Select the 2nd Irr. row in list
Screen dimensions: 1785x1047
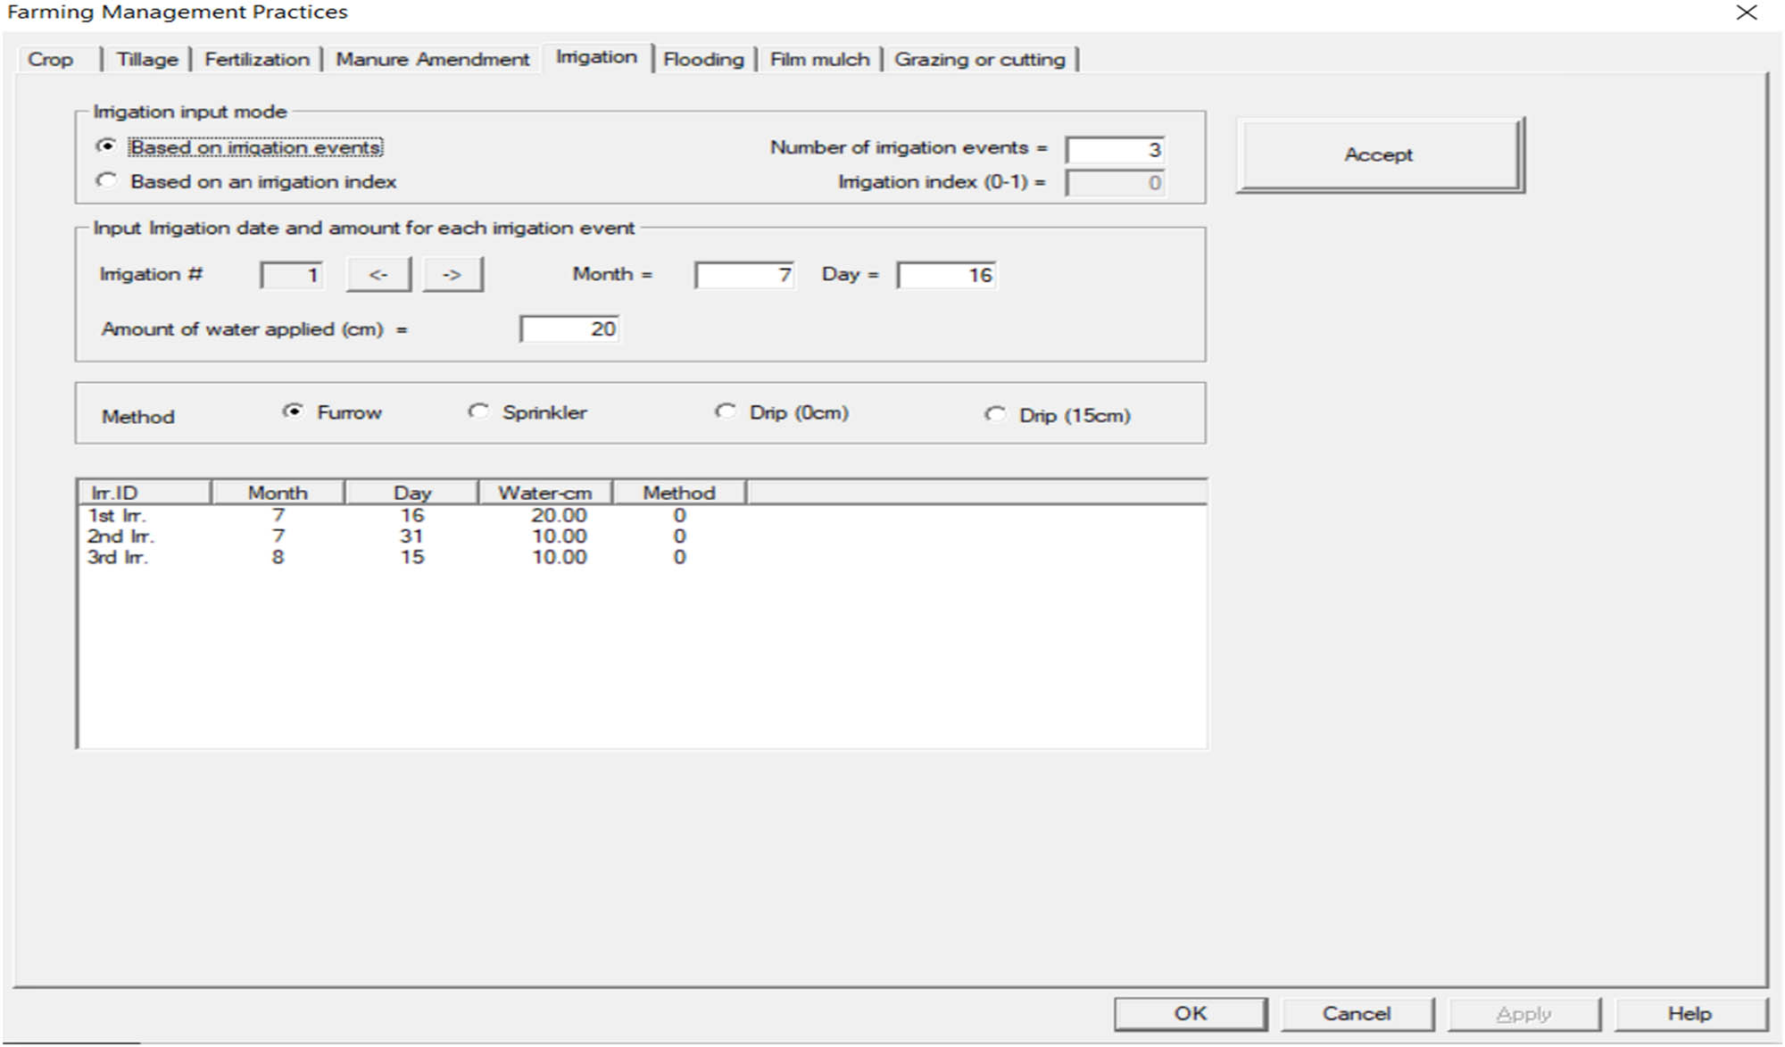(120, 536)
